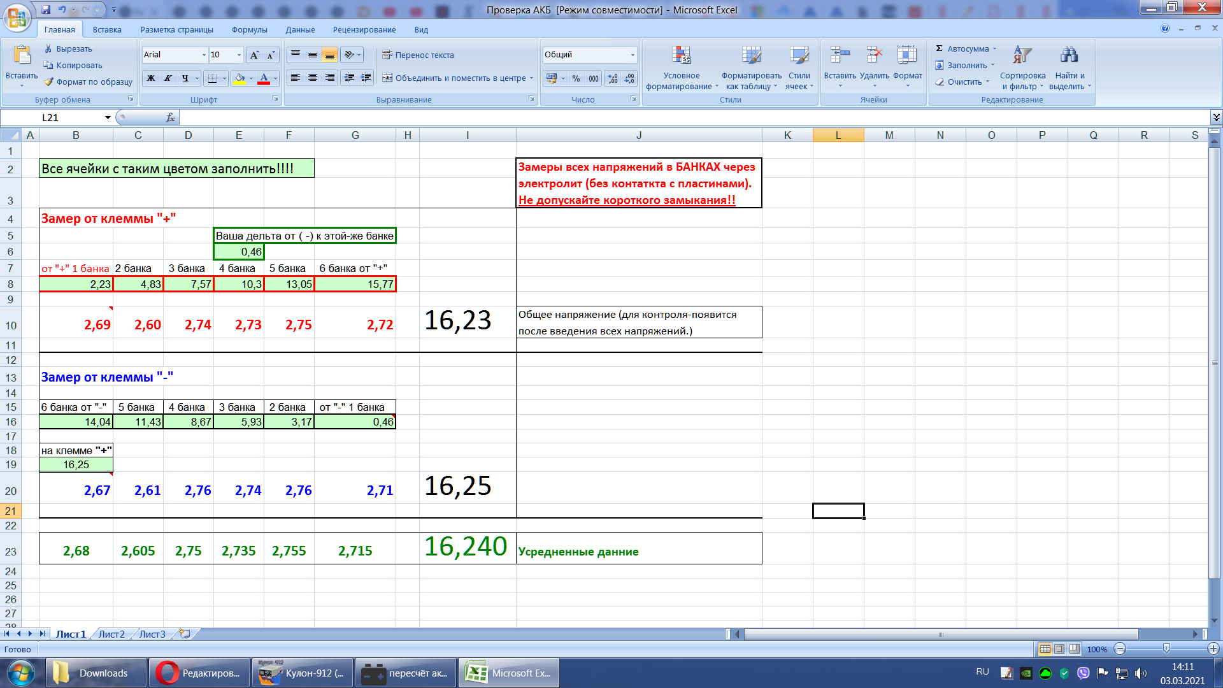Click the Find and Select binoculars icon
Screen dimensions: 1223x688
[1069, 56]
